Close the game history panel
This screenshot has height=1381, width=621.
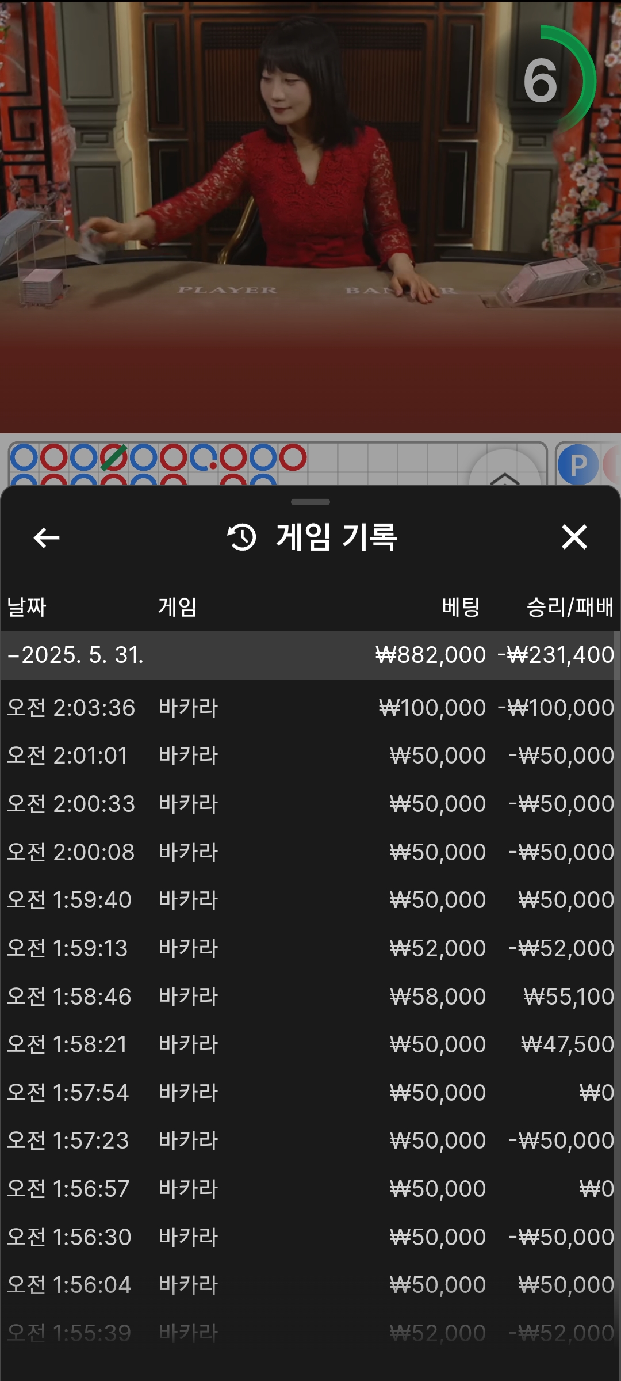tap(574, 537)
